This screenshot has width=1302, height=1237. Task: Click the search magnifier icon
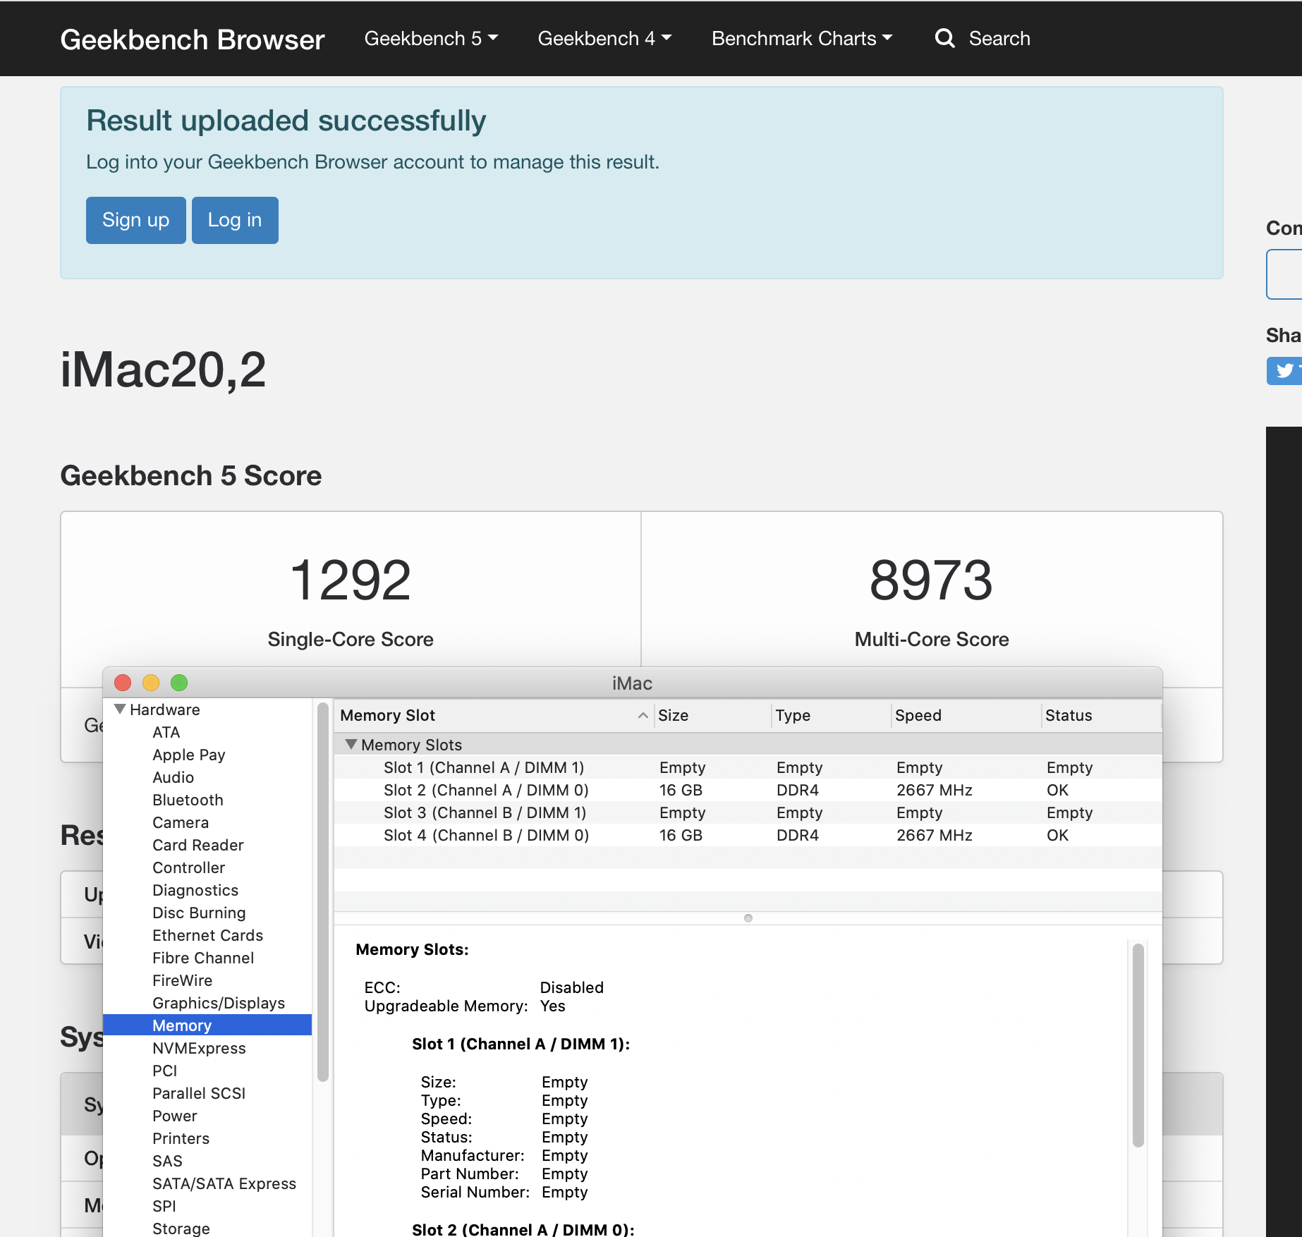pyautogui.click(x=944, y=38)
